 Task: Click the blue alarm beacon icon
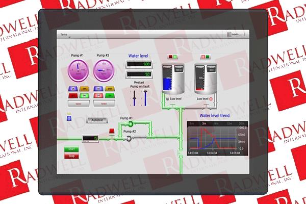[69, 117]
